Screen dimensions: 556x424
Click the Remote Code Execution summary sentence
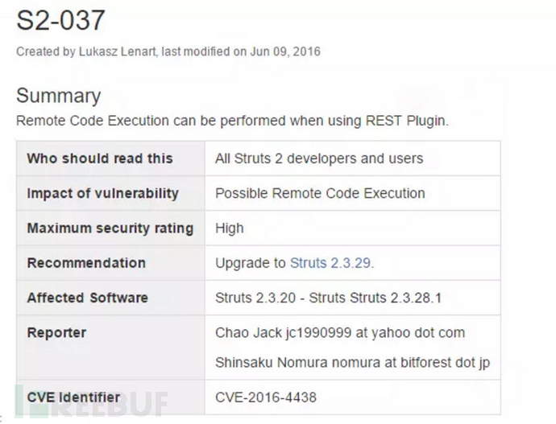point(232,121)
